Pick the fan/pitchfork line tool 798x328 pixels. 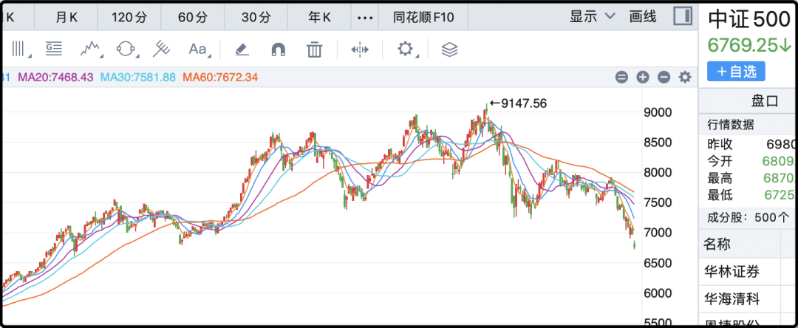pyautogui.click(x=161, y=49)
